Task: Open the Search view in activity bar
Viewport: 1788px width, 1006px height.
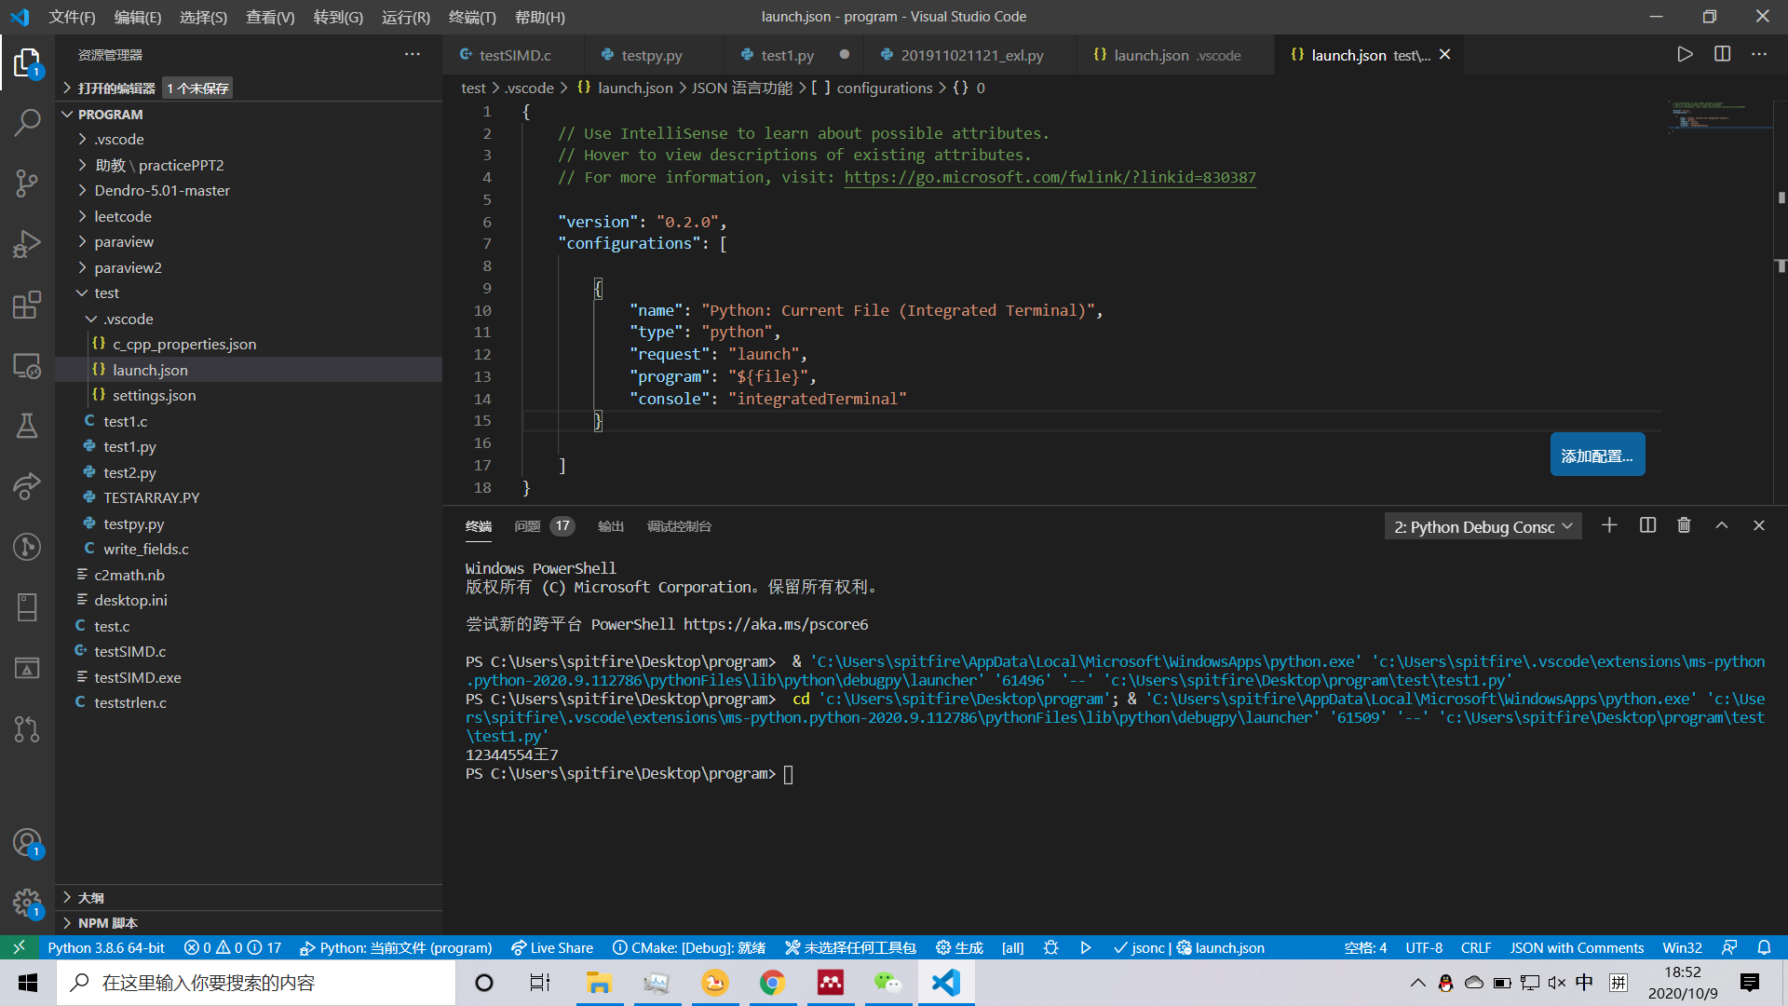Action: pyautogui.click(x=27, y=122)
